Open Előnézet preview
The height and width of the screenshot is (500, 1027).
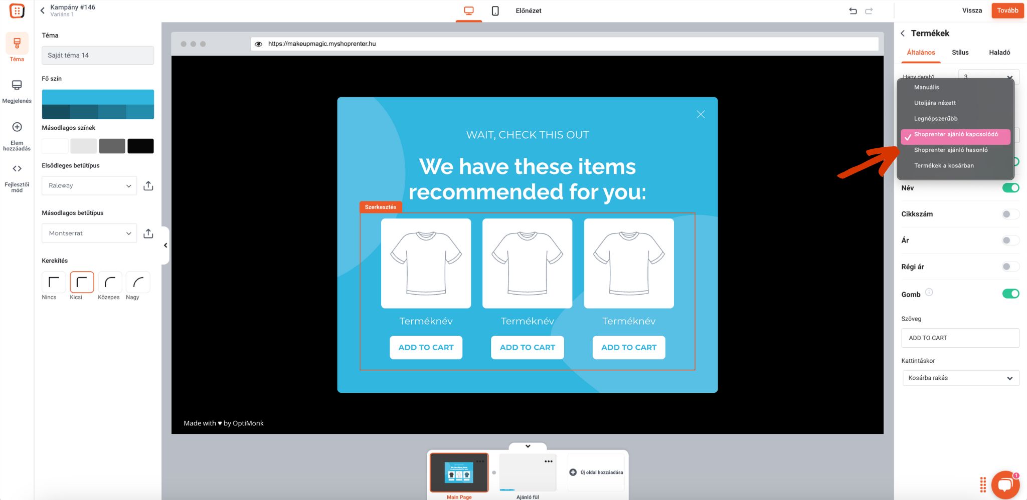click(x=529, y=11)
